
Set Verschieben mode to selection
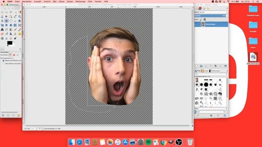(14, 55)
